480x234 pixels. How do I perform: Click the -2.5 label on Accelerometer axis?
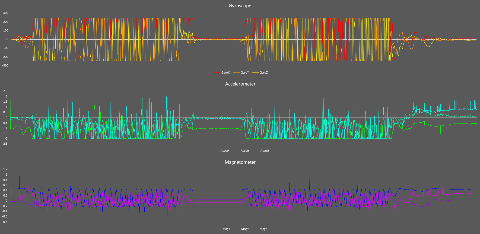[5, 144]
